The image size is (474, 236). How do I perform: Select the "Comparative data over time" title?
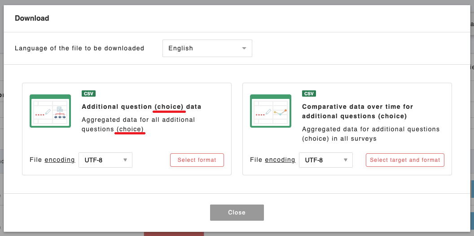pyautogui.click(x=357, y=111)
